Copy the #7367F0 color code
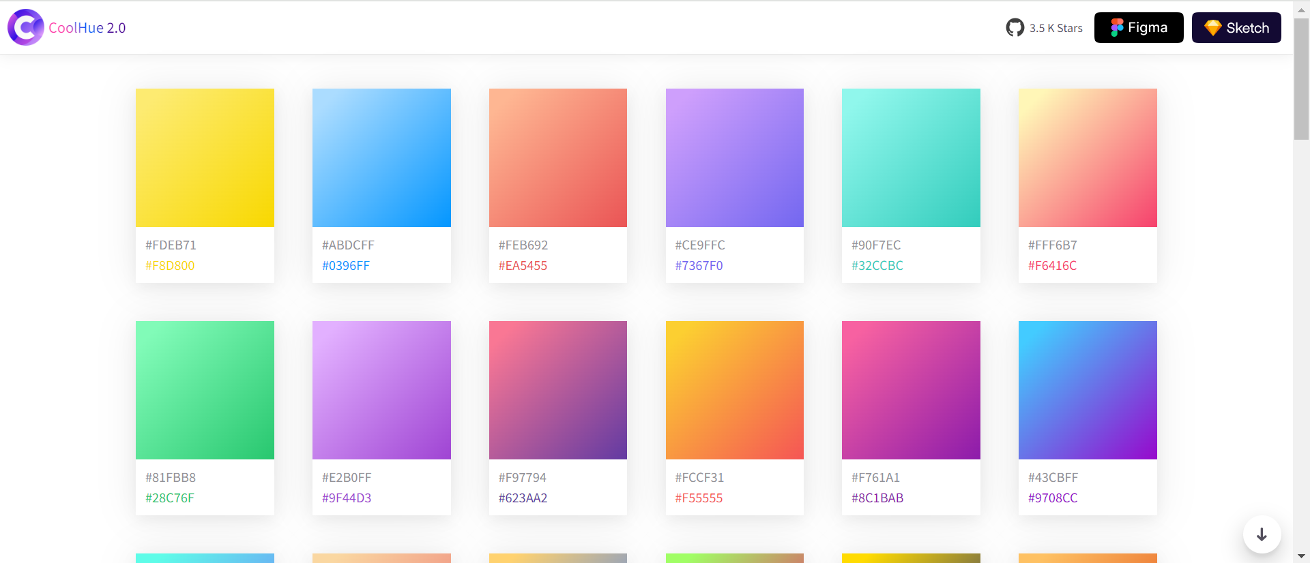The image size is (1310, 563). pos(699,266)
